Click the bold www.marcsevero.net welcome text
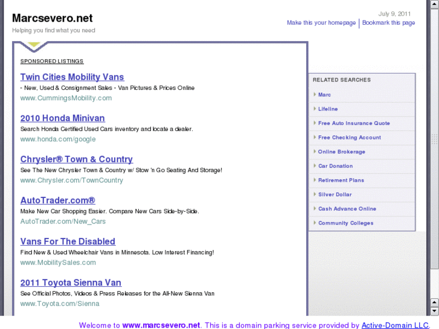439x329 pixels. 161,325
